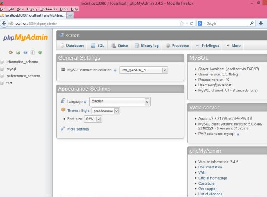
Task: Click the collation icon in General Settings
Action: coord(63,69)
